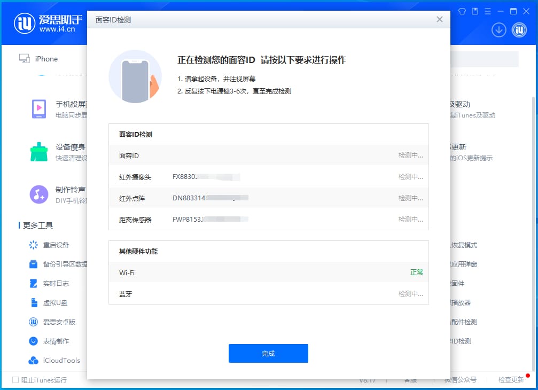
Task: Click the 完成 button
Action: [x=268, y=353]
